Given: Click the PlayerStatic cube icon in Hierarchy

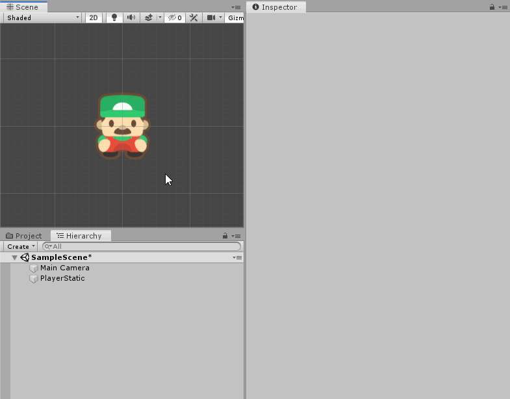Looking at the screenshot, I should click(x=34, y=279).
